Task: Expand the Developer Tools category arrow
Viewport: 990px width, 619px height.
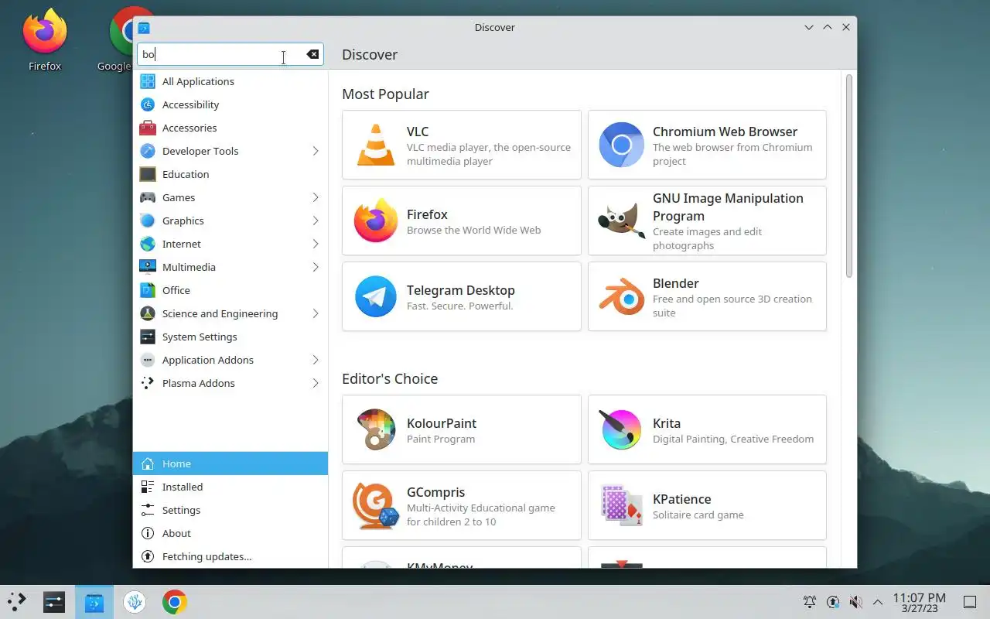Action: click(x=316, y=151)
